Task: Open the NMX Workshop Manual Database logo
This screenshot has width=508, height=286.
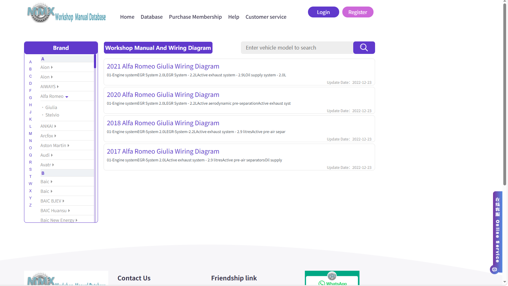Action: pos(66,13)
